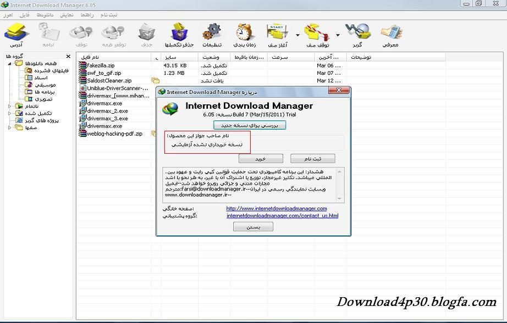Viewport: 507px width, 323px height.
Task: Click the Stop (توقف) toolbar icon
Action: 81,32
